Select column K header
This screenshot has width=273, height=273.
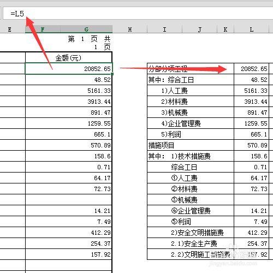[x=225, y=29]
